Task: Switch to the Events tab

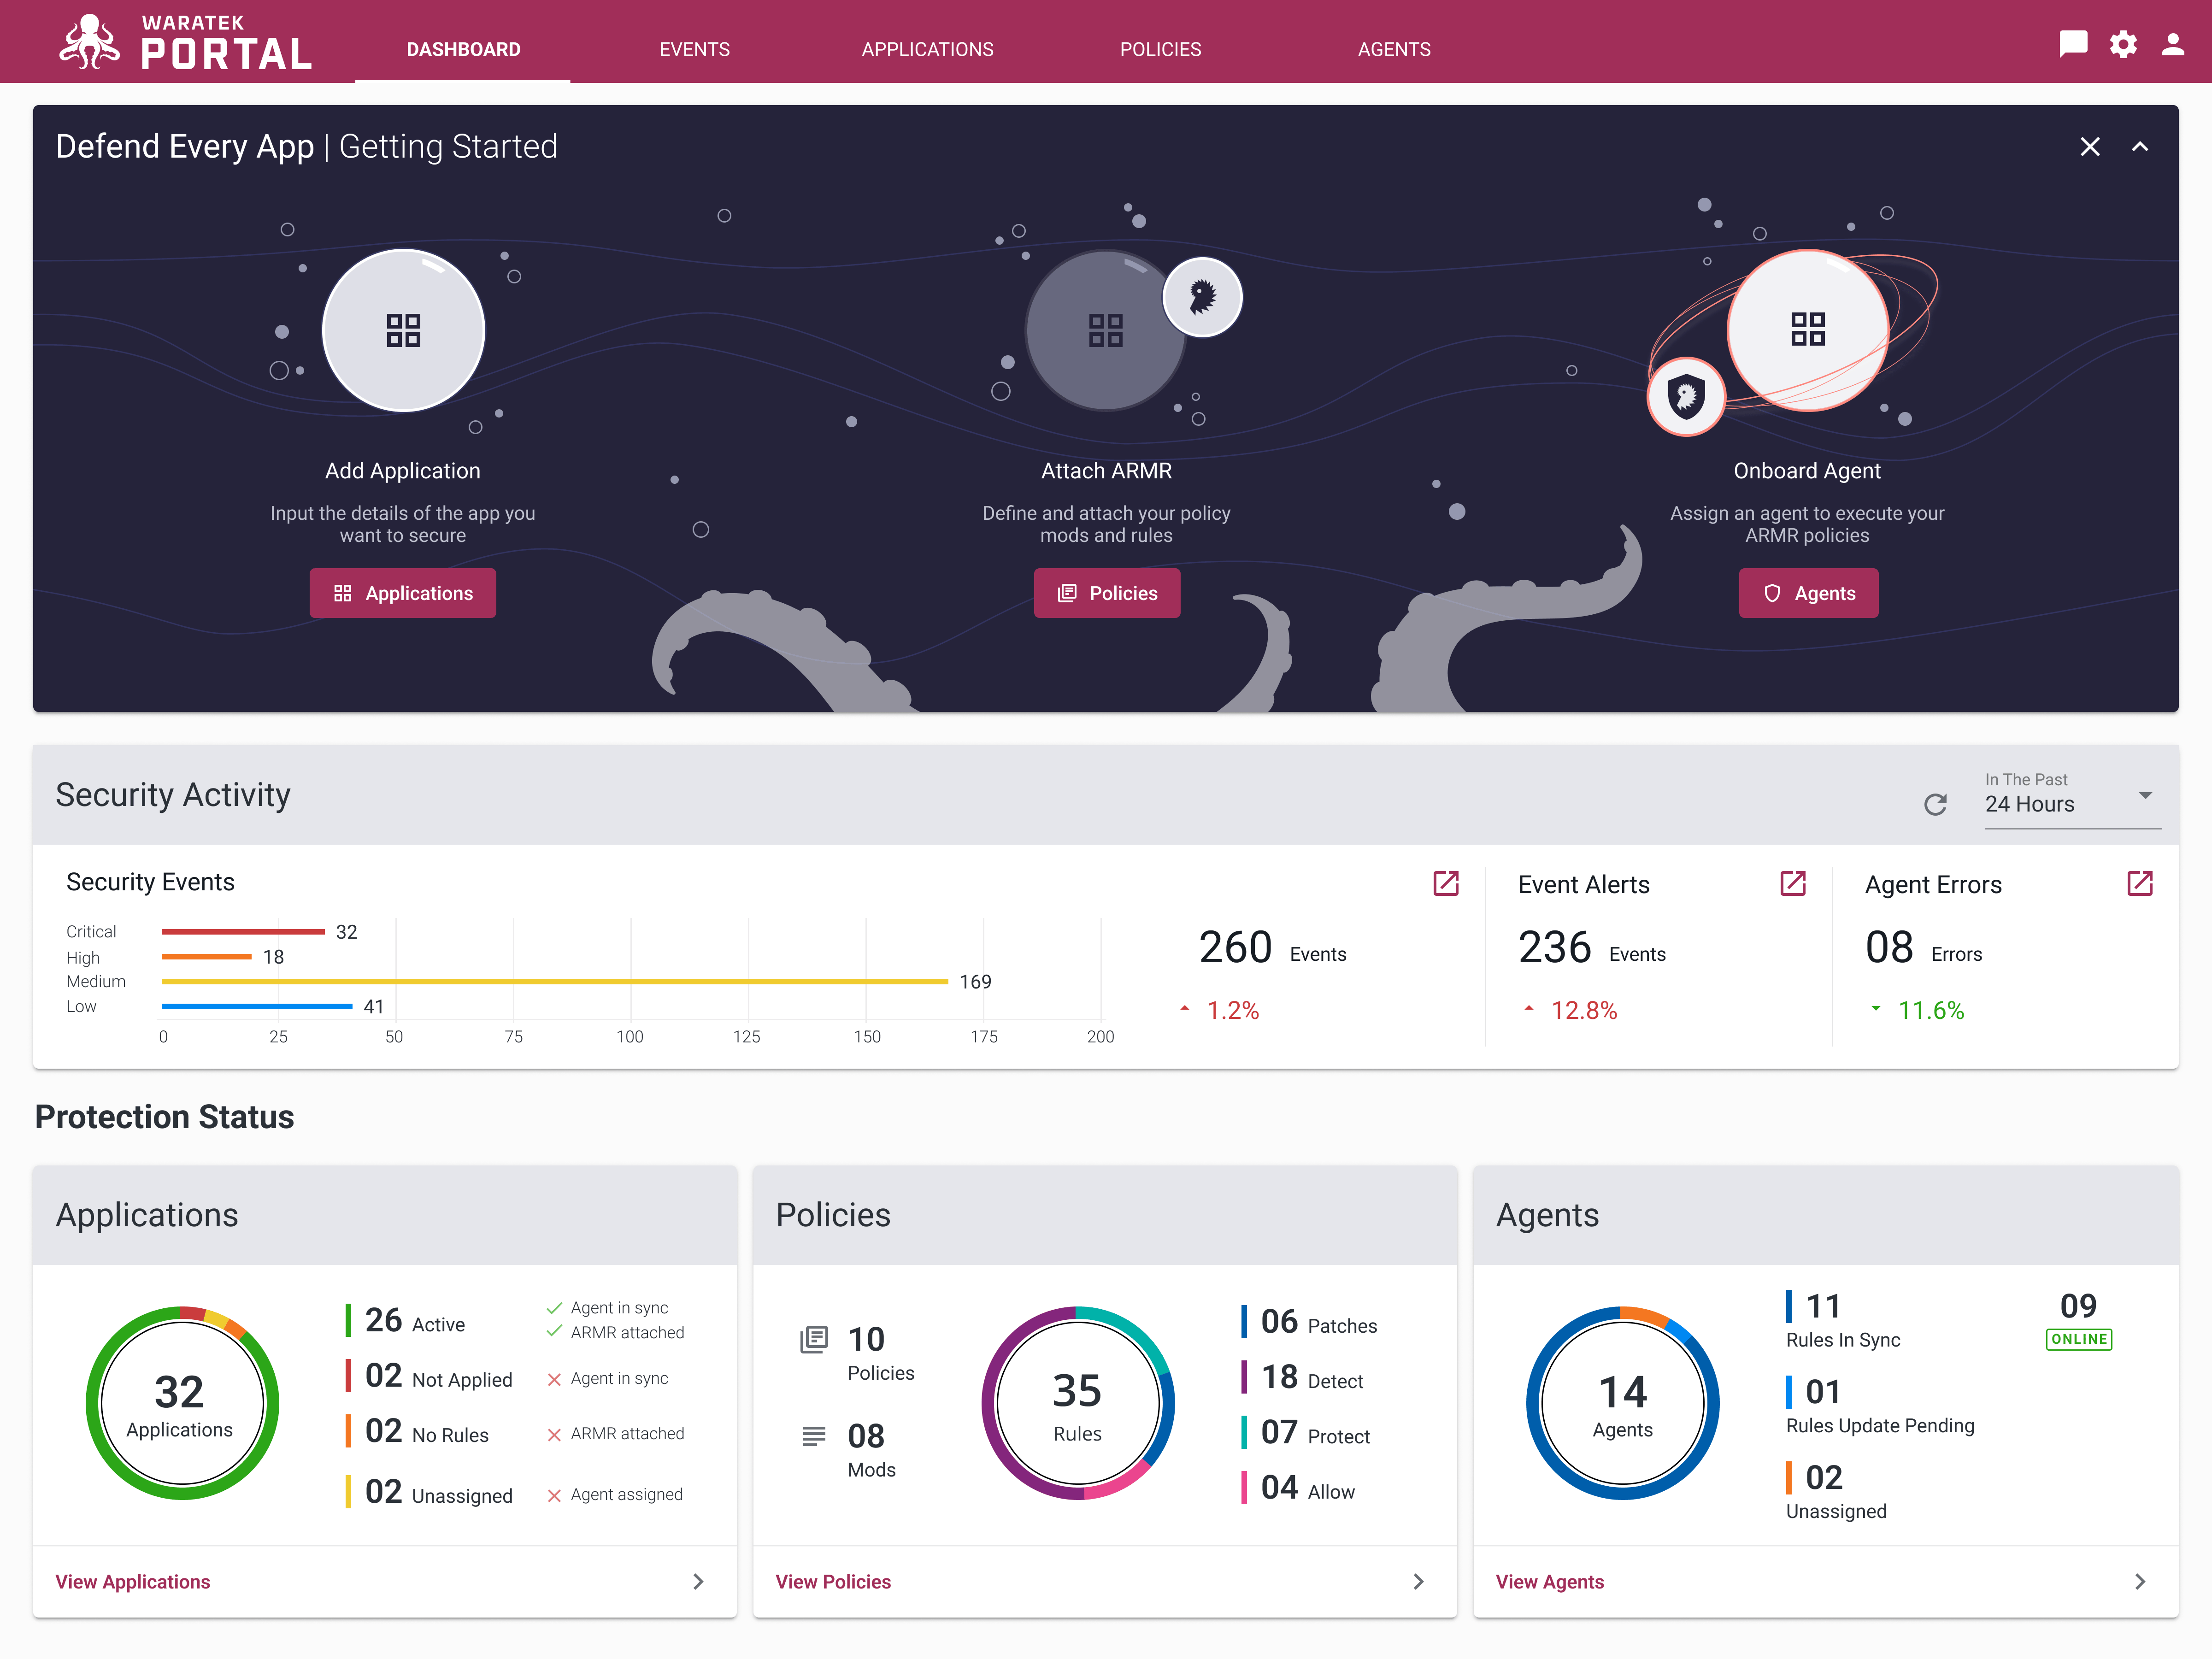Action: 694,49
